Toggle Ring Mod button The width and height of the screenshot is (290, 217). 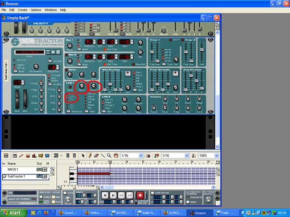(x=133, y=64)
